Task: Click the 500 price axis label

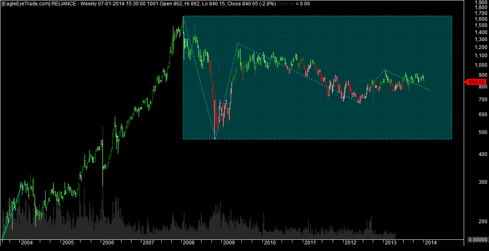Action: coord(482,132)
